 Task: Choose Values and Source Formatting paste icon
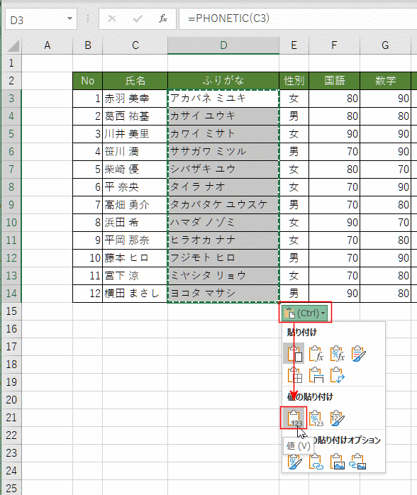[x=337, y=418]
